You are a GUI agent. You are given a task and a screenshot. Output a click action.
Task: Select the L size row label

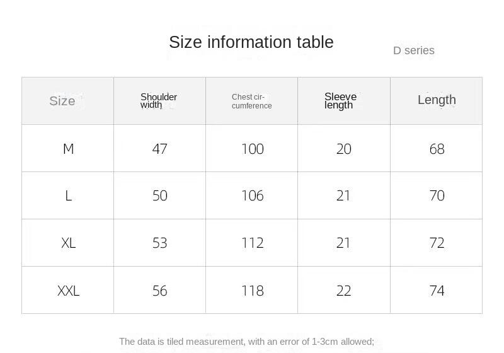click(x=68, y=195)
